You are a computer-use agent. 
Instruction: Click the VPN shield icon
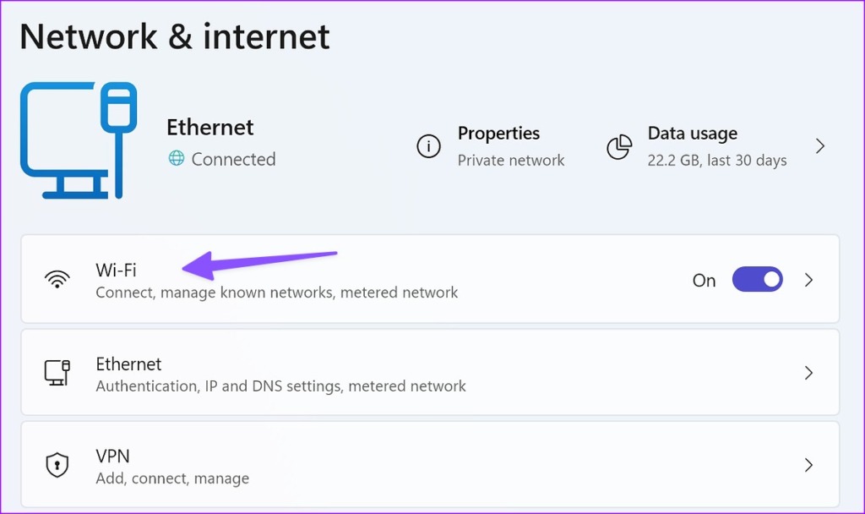(x=57, y=464)
